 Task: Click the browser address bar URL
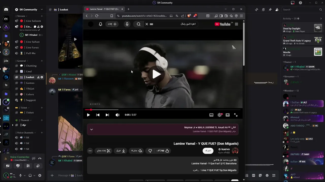click(144, 16)
